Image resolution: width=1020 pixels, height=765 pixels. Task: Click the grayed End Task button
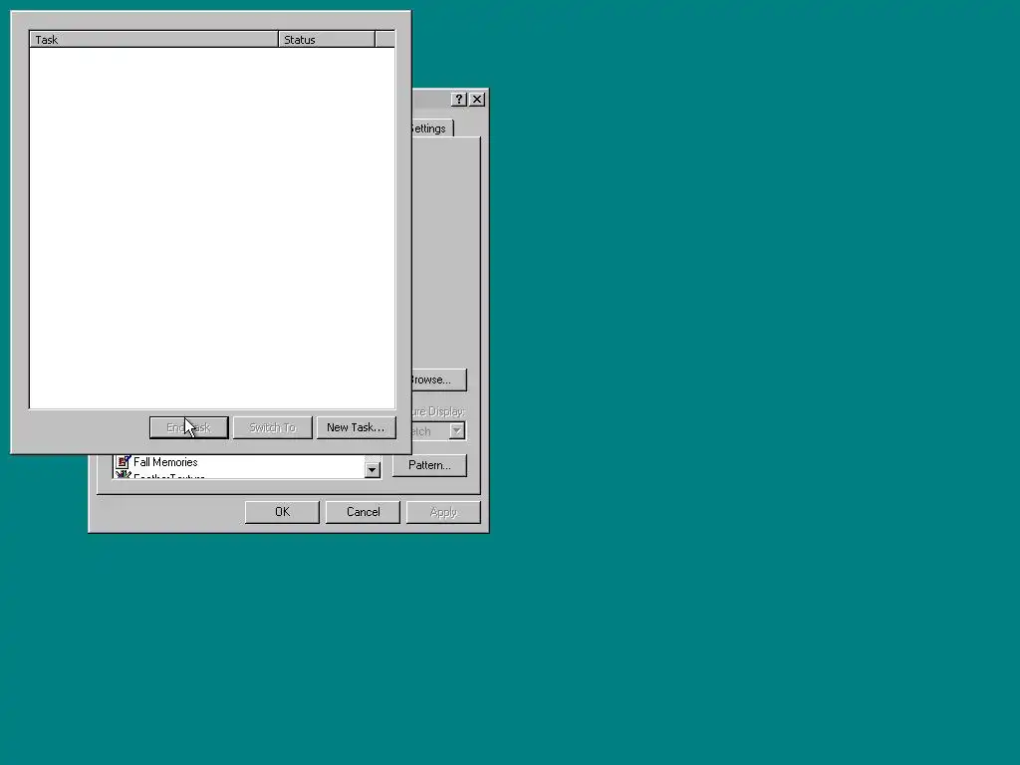[188, 427]
